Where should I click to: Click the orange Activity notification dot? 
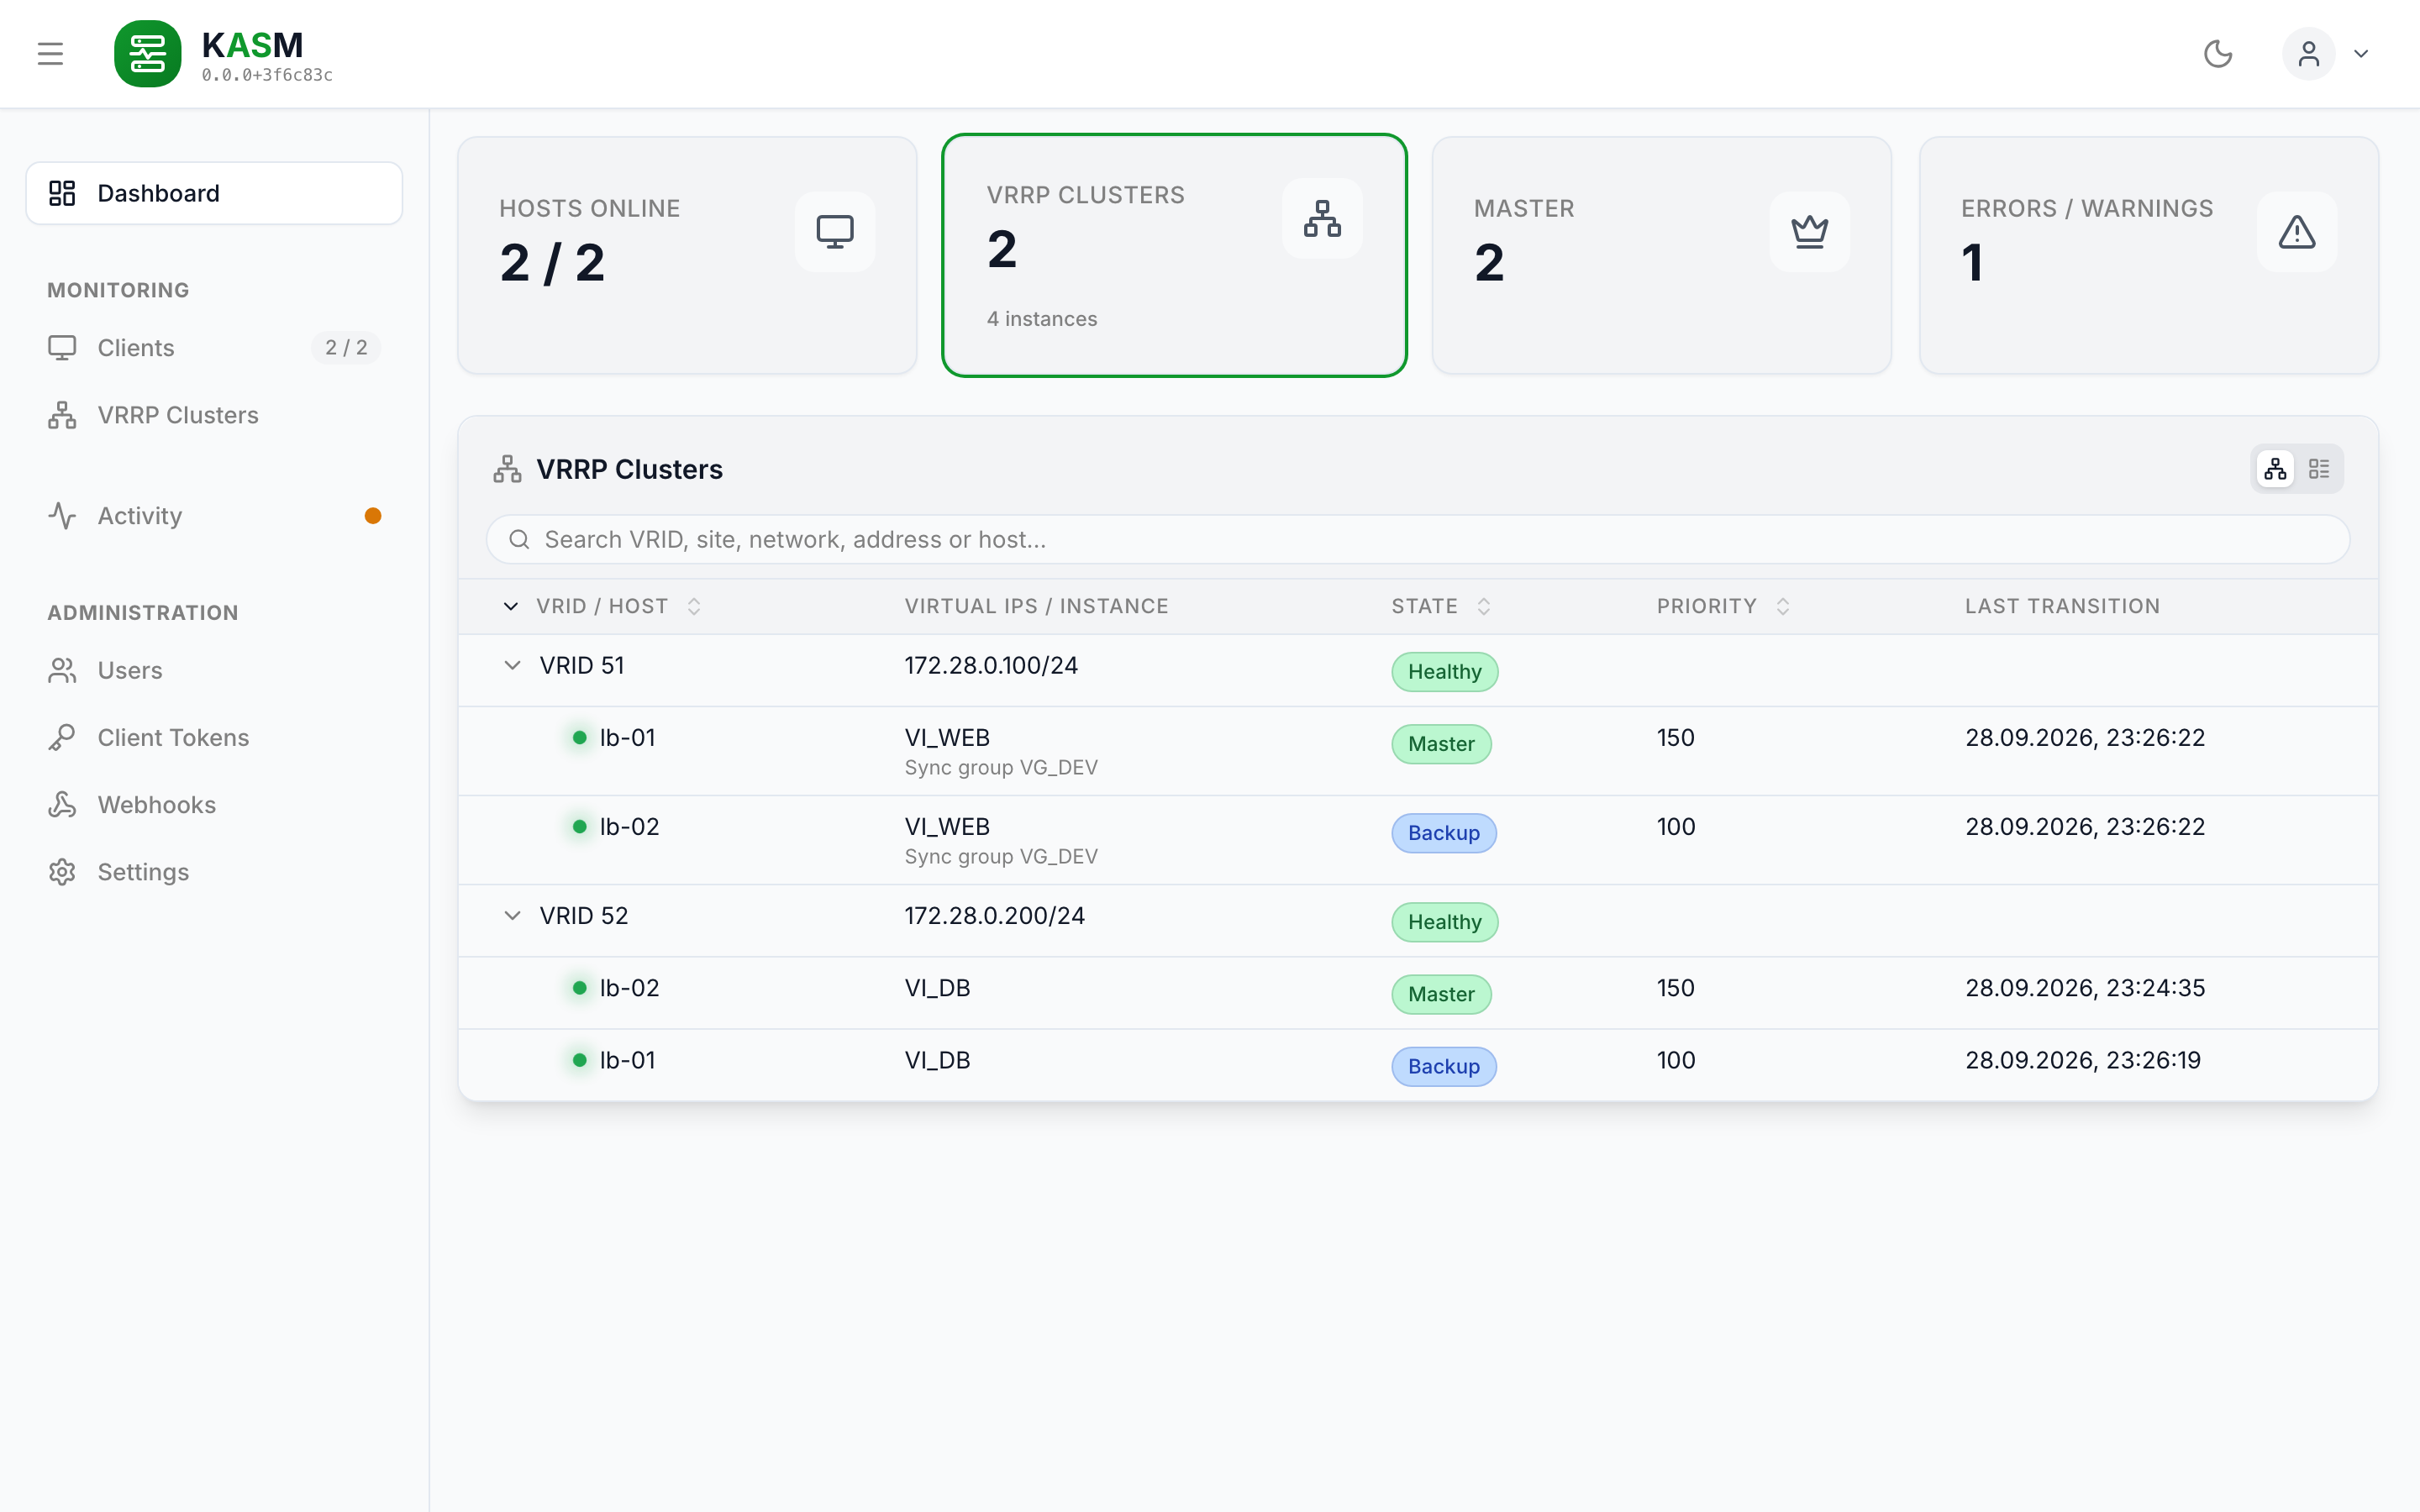[373, 516]
